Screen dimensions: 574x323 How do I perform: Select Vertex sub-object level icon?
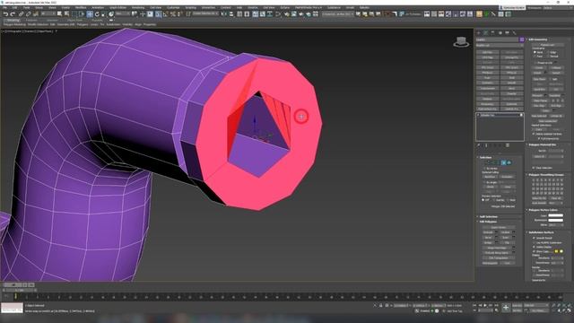[489, 162]
